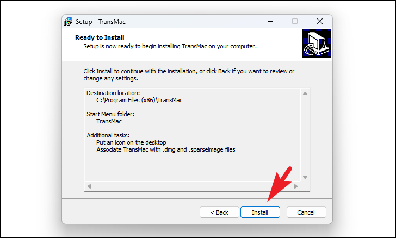Viewport: 396px width, 238px height.
Task: Click the Install button to begin installation
Action: click(x=260, y=212)
